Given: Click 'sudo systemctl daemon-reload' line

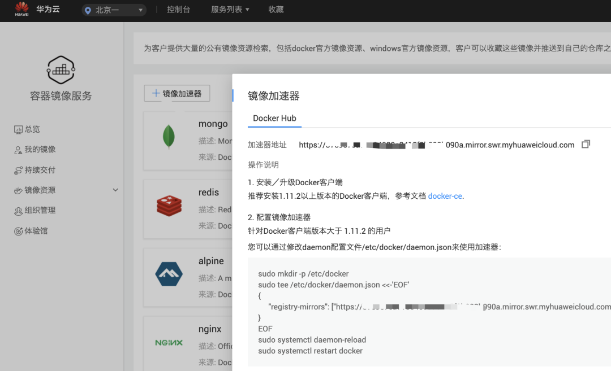Looking at the screenshot, I should click(x=312, y=340).
